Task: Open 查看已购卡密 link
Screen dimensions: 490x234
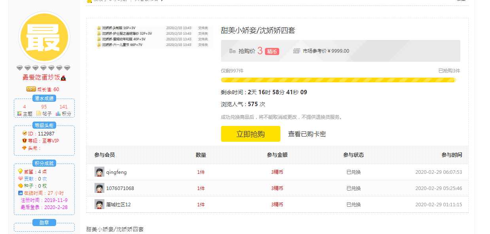Action: (x=307, y=134)
